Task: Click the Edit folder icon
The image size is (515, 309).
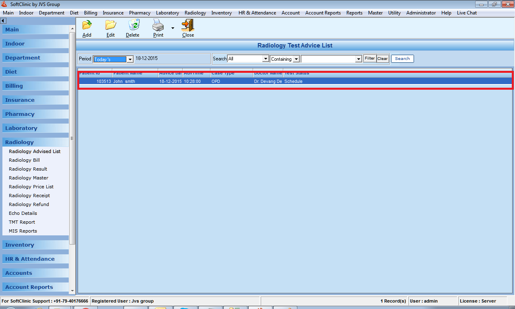Action: [x=111, y=25]
